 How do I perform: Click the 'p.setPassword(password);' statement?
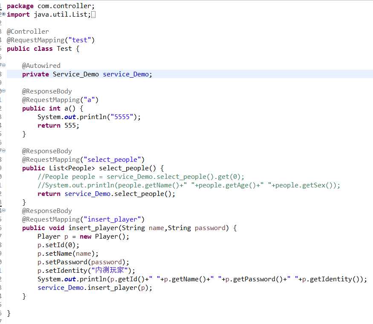pos(83,262)
